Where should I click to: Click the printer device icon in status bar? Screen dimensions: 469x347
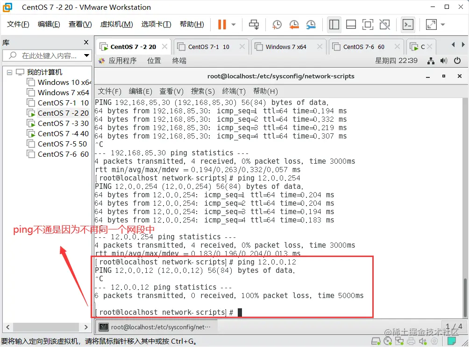coord(411,341)
